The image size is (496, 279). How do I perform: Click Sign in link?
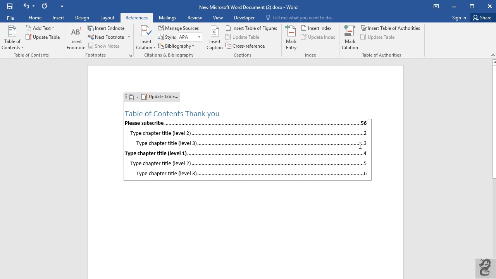point(459,18)
